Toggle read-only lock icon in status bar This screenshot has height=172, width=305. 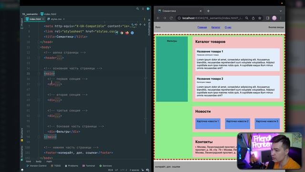142,170
